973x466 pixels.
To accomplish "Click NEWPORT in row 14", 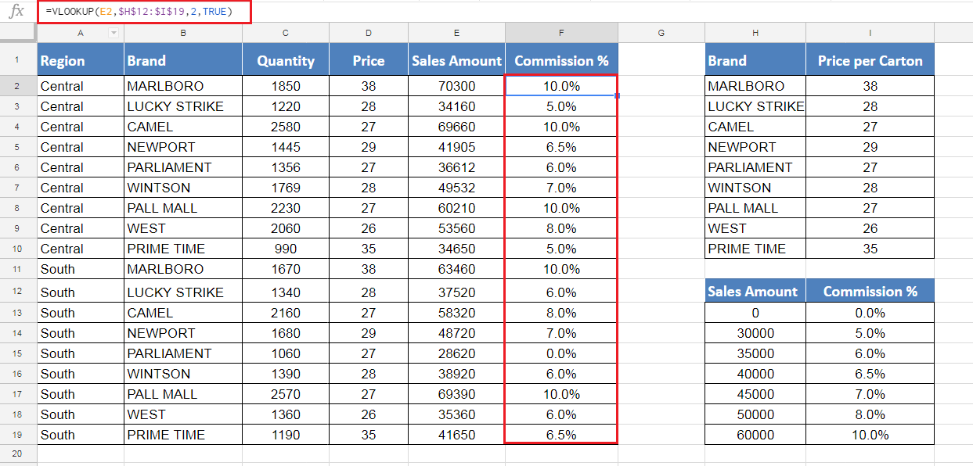I will tap(183, 333).
